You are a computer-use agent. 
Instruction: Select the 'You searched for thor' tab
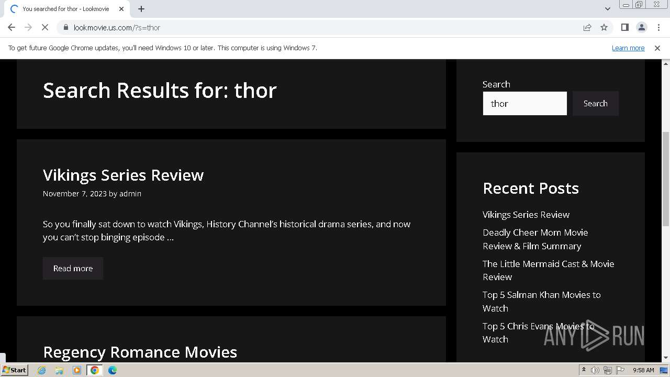coord(66,9)
